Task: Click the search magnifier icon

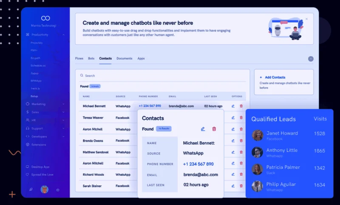Action: point(82,75)
